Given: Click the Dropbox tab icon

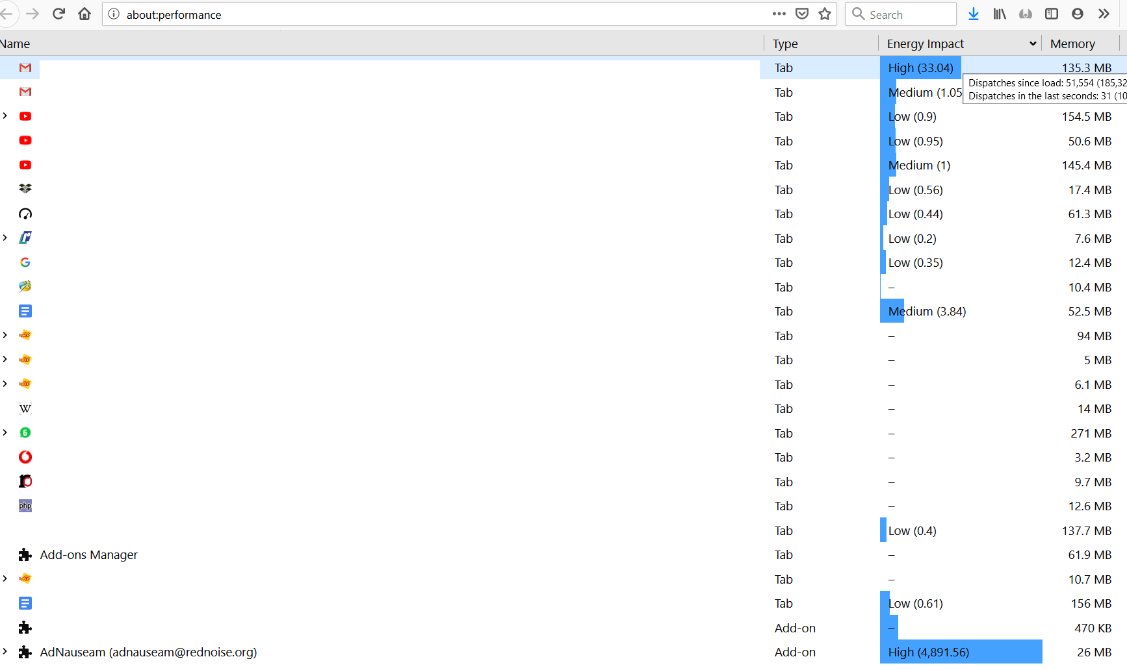Looking at the screenshot, I should click(x=25, y=189).
